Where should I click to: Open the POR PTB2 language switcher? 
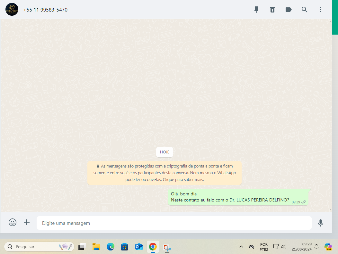point(264,247)
